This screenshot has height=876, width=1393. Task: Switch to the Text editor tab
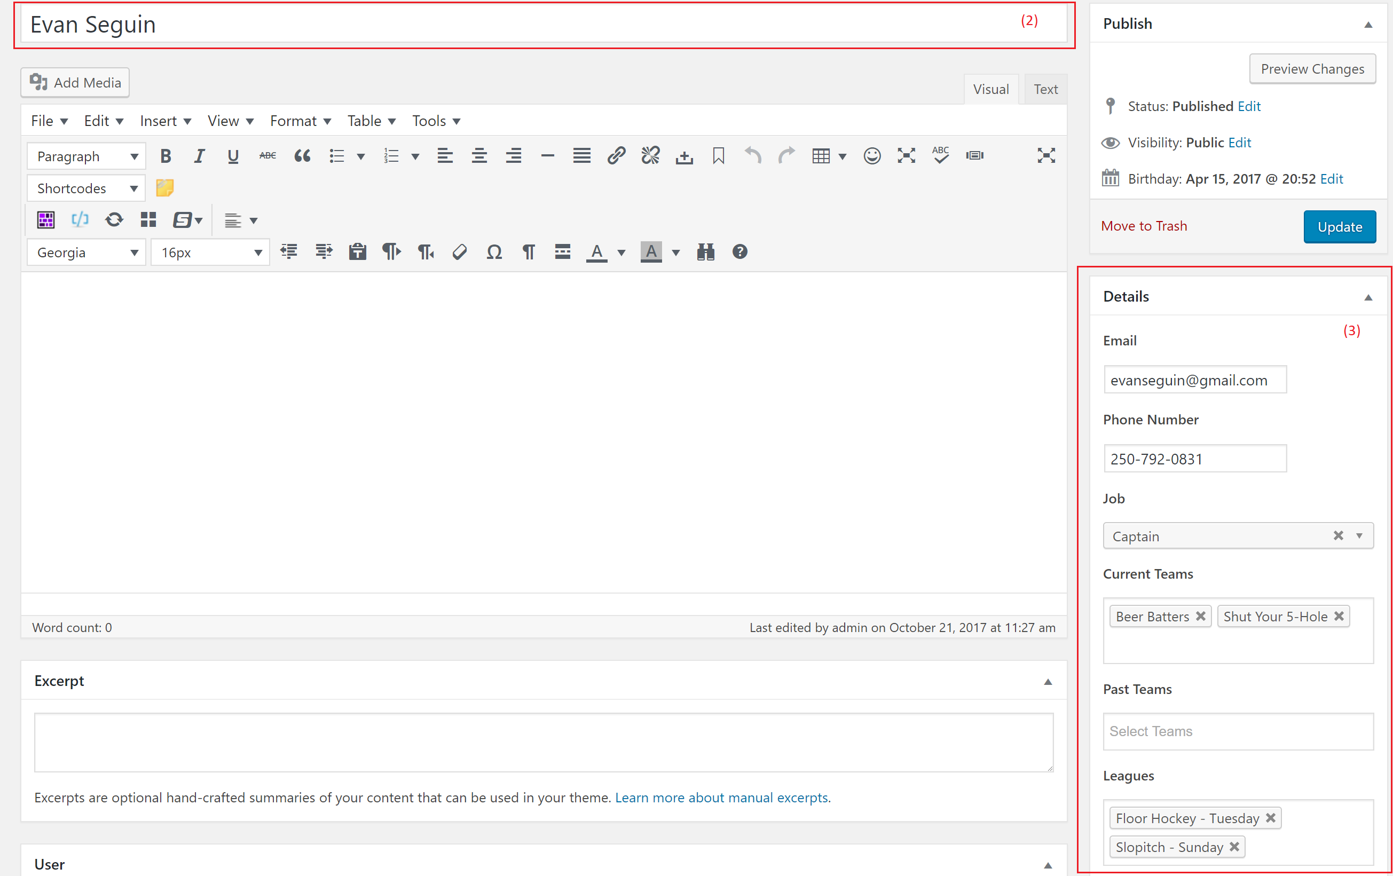coord(1045,90)
